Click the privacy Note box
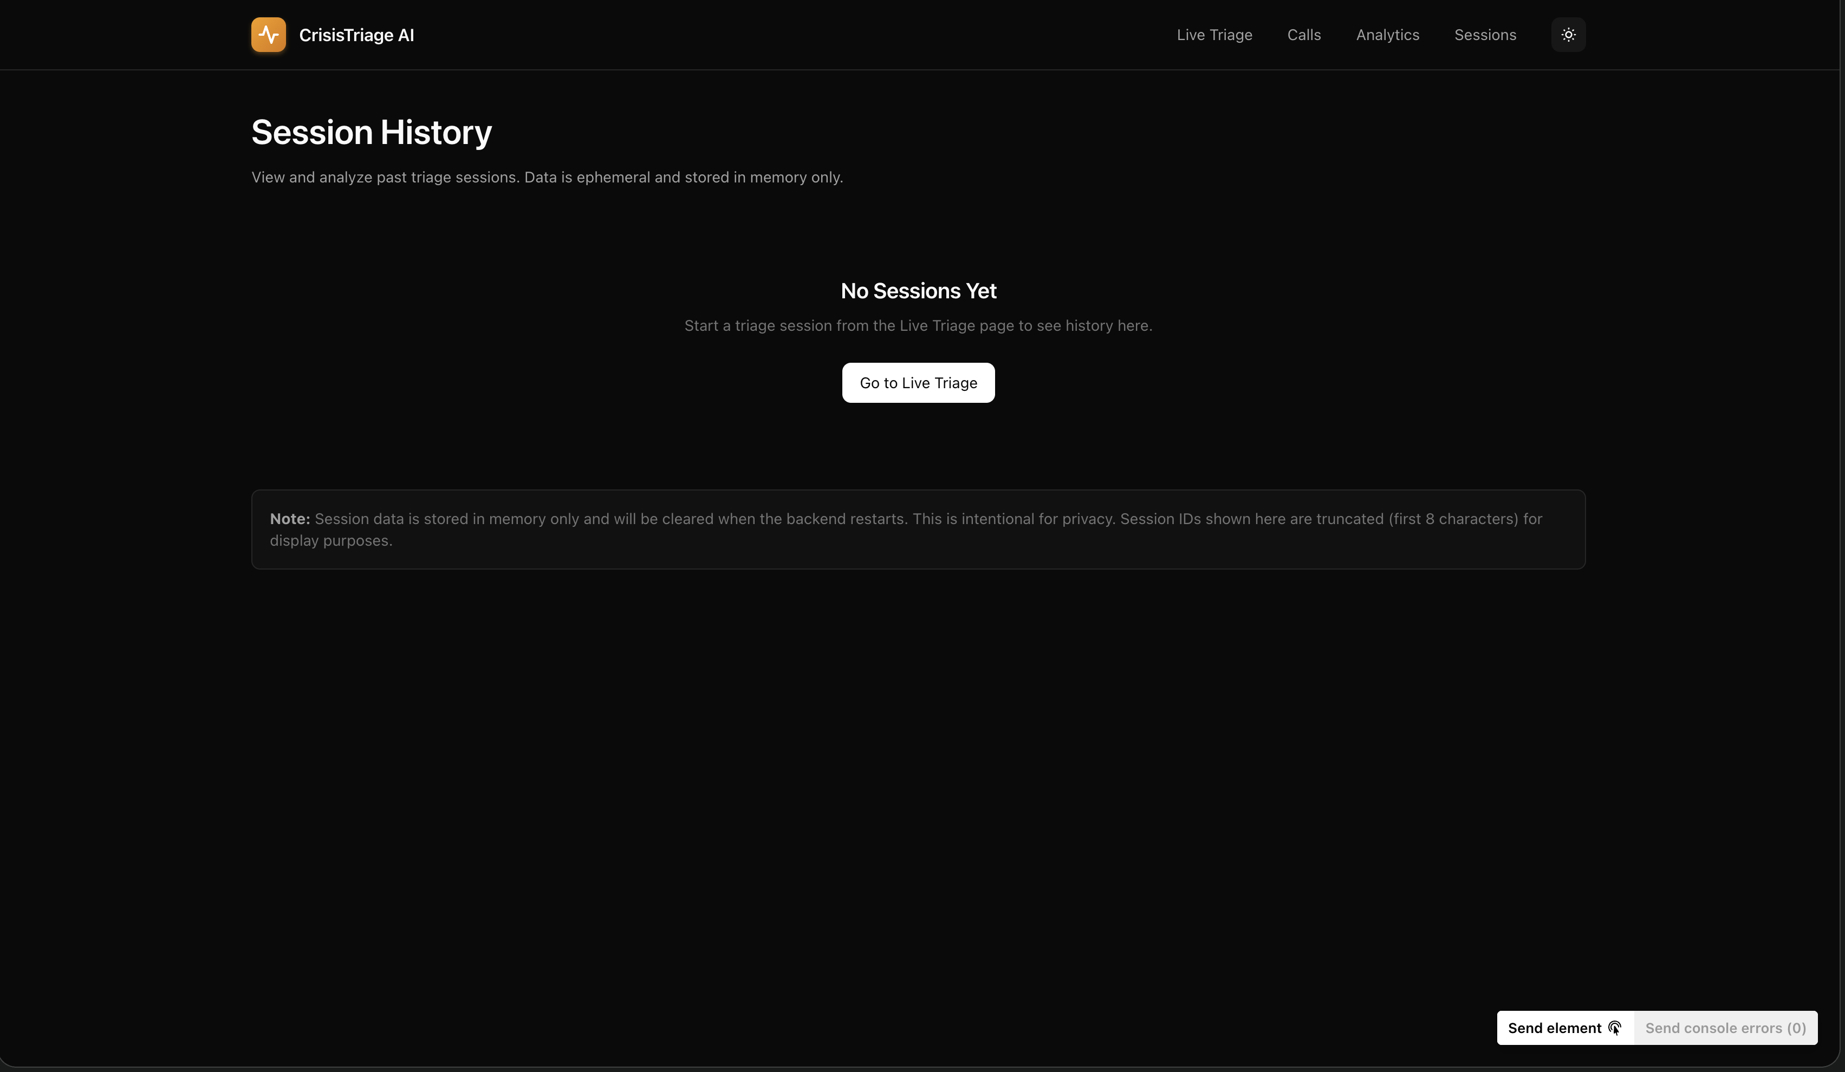Screen dimensions: 1845x1072 918,529
